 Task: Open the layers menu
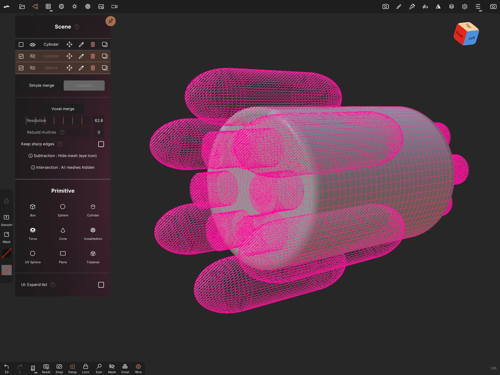tap(452, 7)
